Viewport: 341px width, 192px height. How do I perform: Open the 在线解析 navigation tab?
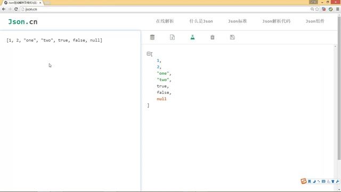(165, 21)
